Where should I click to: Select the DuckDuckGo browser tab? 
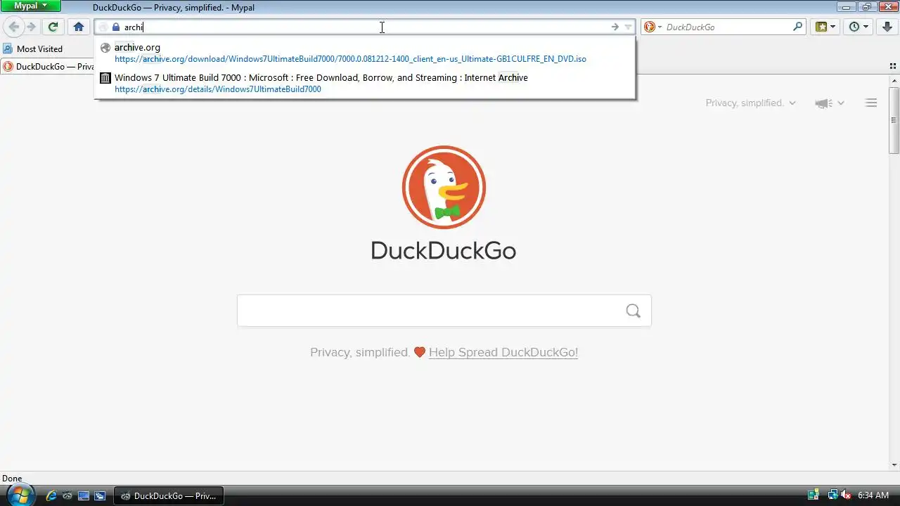pyautogui.click(x=48, y=66)
